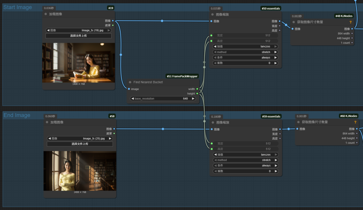
Task: Open the always 条件 dropdown in node #50
Action: point(245,58)
